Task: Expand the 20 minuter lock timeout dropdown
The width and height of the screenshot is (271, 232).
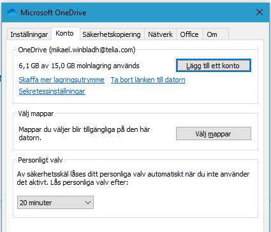Action: (x=55, y=203)
